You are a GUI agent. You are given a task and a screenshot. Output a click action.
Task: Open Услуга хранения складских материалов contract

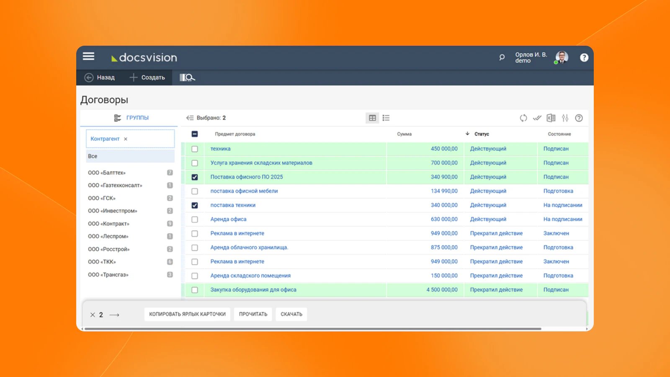(261, 163)
